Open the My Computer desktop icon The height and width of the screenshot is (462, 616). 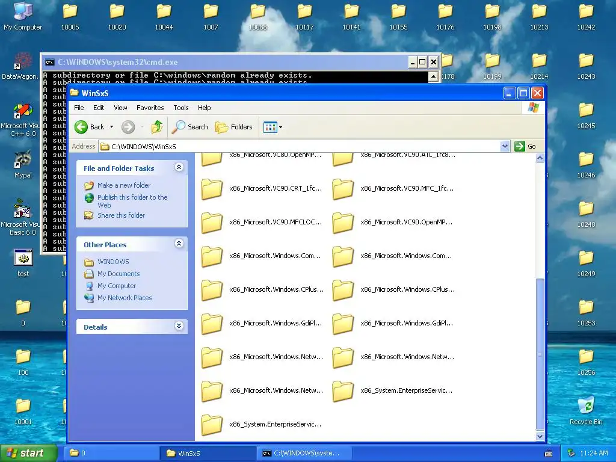(23, 16)
